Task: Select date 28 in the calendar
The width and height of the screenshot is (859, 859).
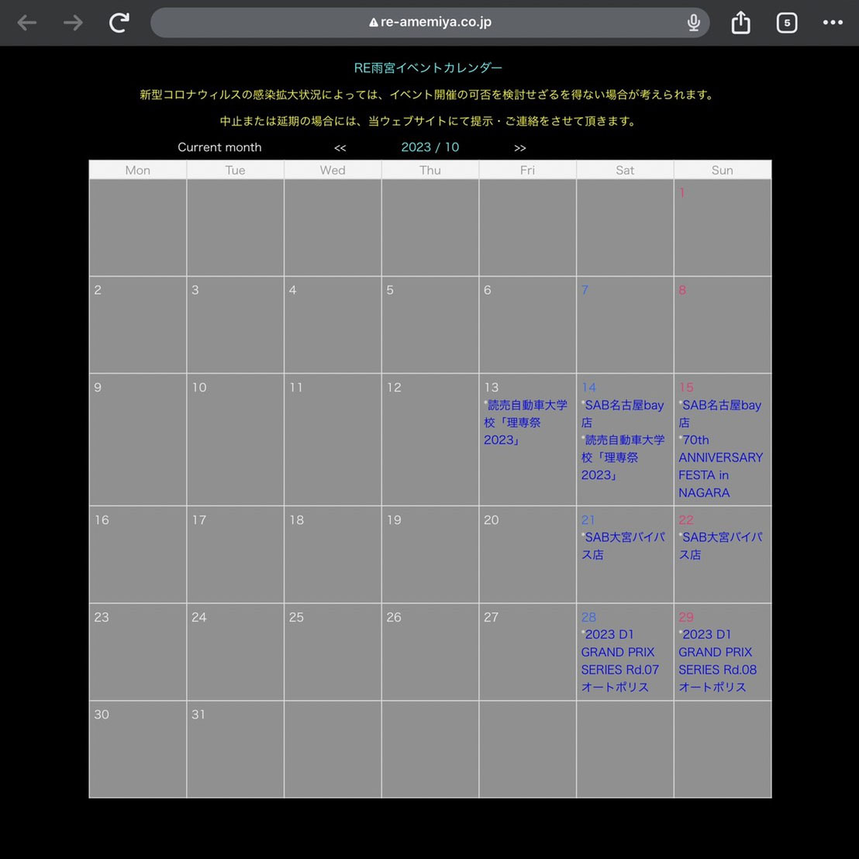Action: click(x=589, y=617)
